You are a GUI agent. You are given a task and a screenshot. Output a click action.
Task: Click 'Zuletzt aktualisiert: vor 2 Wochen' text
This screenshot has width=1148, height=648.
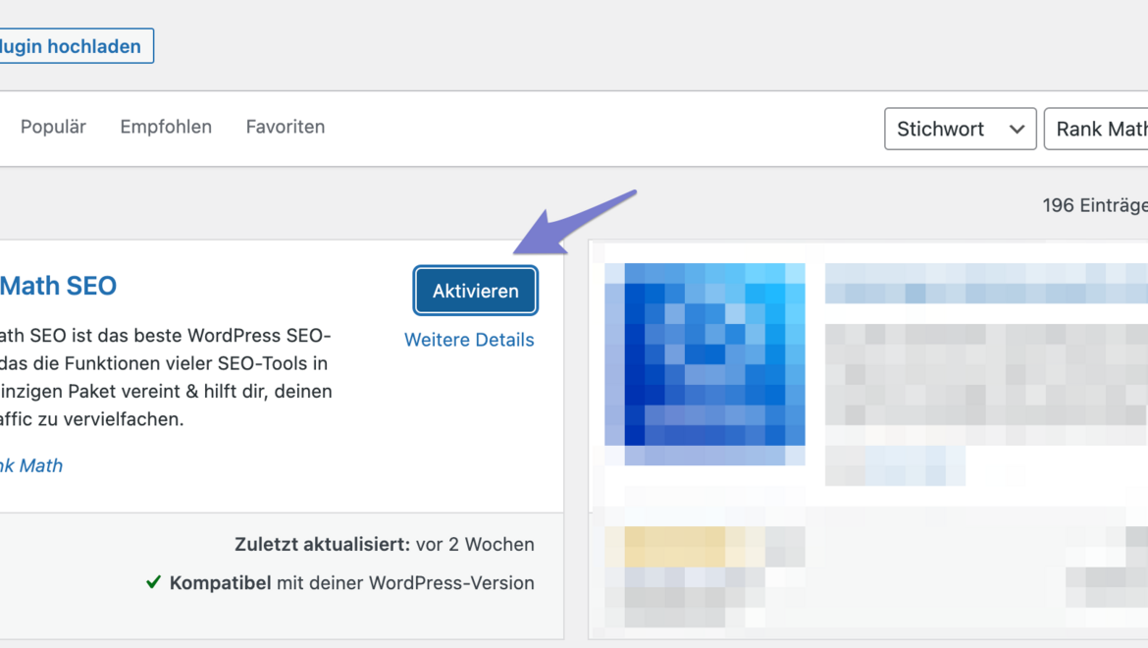(x=385, y=544)
